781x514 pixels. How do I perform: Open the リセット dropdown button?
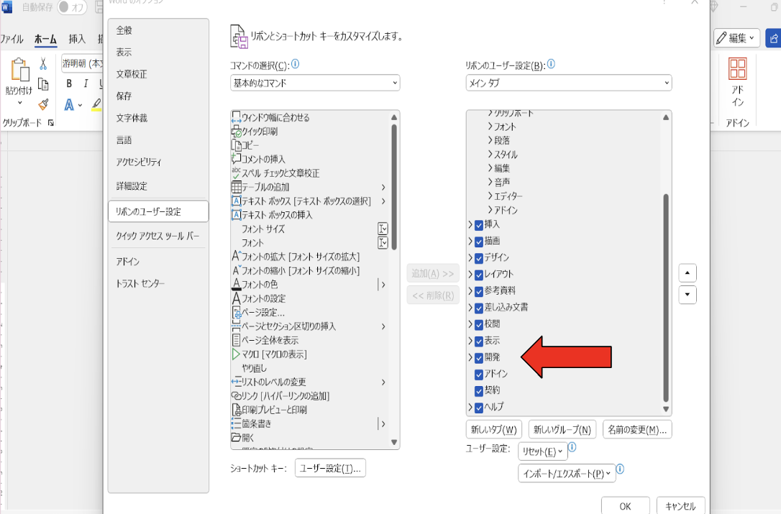coord(542,451)
